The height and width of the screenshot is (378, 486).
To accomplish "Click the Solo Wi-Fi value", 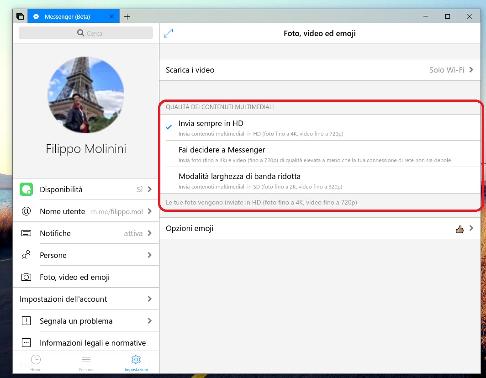I will click(x=447, y=70).
